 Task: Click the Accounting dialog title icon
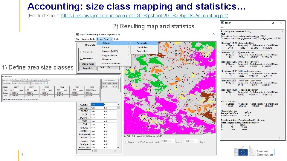[x=3, y=77]
